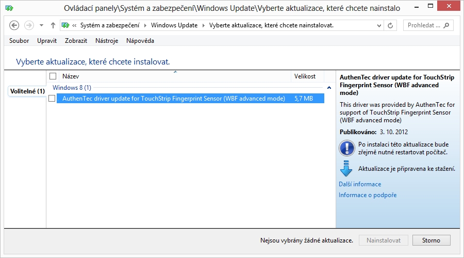Viewport: 464px width, 258px height.
Task: Refresh the page with the refresh icon
Action: pos(390,25)
